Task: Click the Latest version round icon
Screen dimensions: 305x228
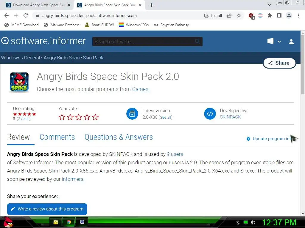Action: tap(132, 114)
